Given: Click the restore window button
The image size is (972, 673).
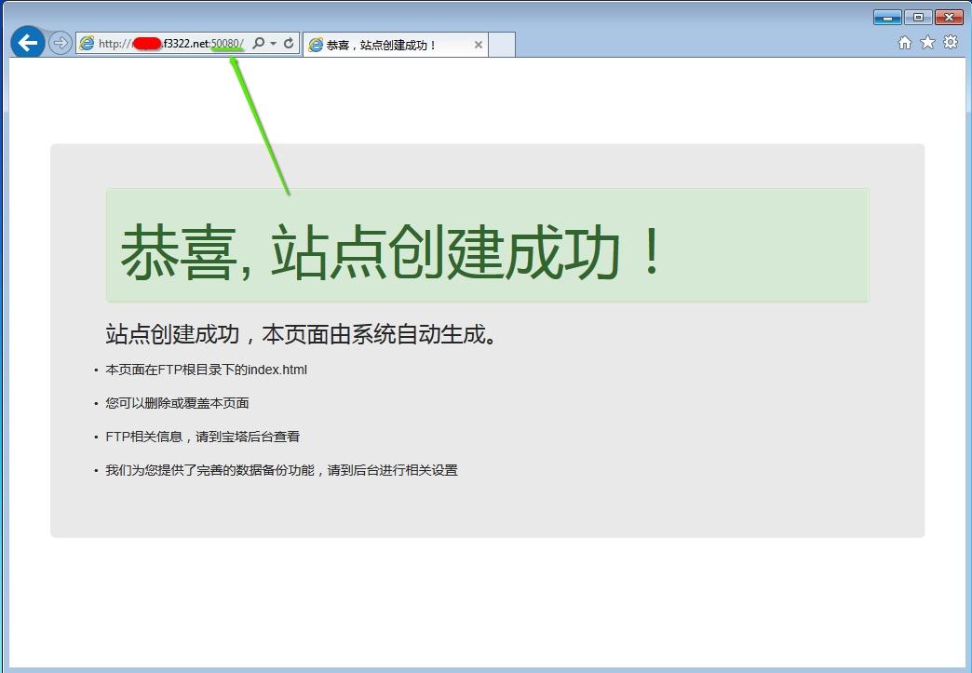Looking at the screenshot, I should (920, 16).
